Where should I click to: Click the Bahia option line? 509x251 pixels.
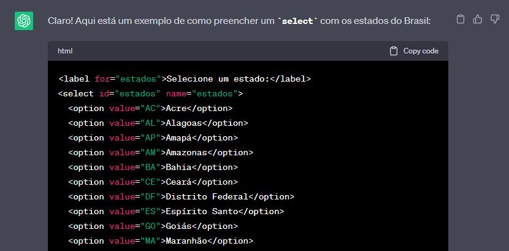coord(153,168)
